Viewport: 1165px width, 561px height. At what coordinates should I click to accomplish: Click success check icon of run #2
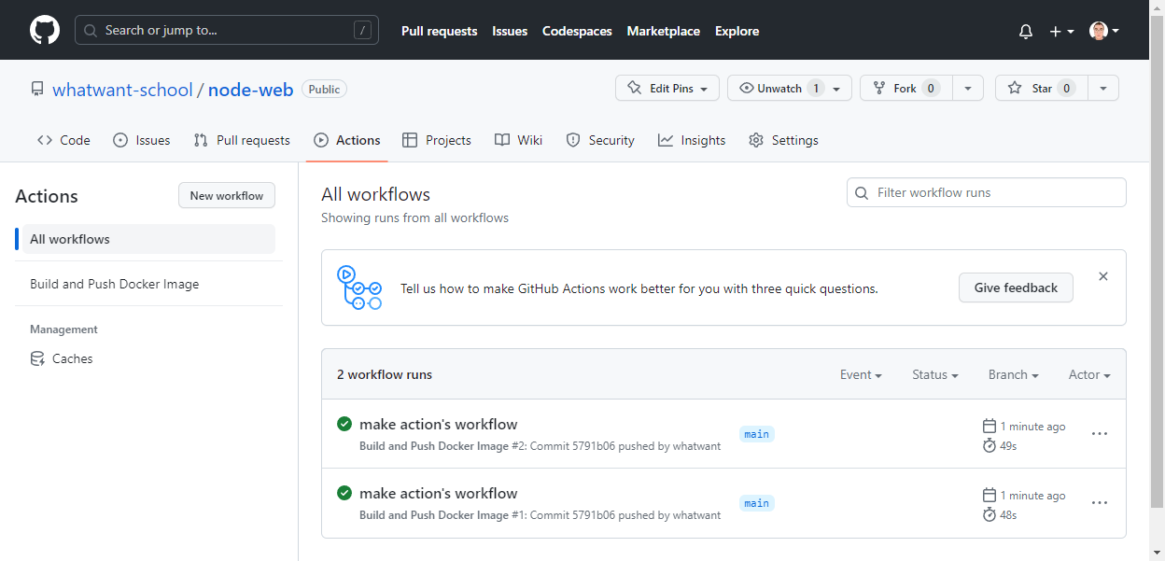tap(344, 424)
